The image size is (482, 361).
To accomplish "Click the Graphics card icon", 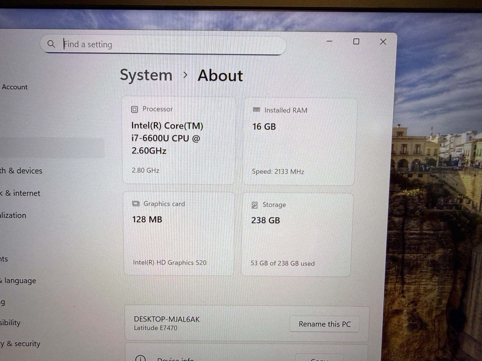I will click(x=136, y=204).
